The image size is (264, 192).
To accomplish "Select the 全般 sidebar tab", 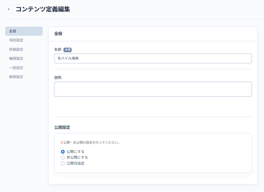I will click(x=24, y=31).
